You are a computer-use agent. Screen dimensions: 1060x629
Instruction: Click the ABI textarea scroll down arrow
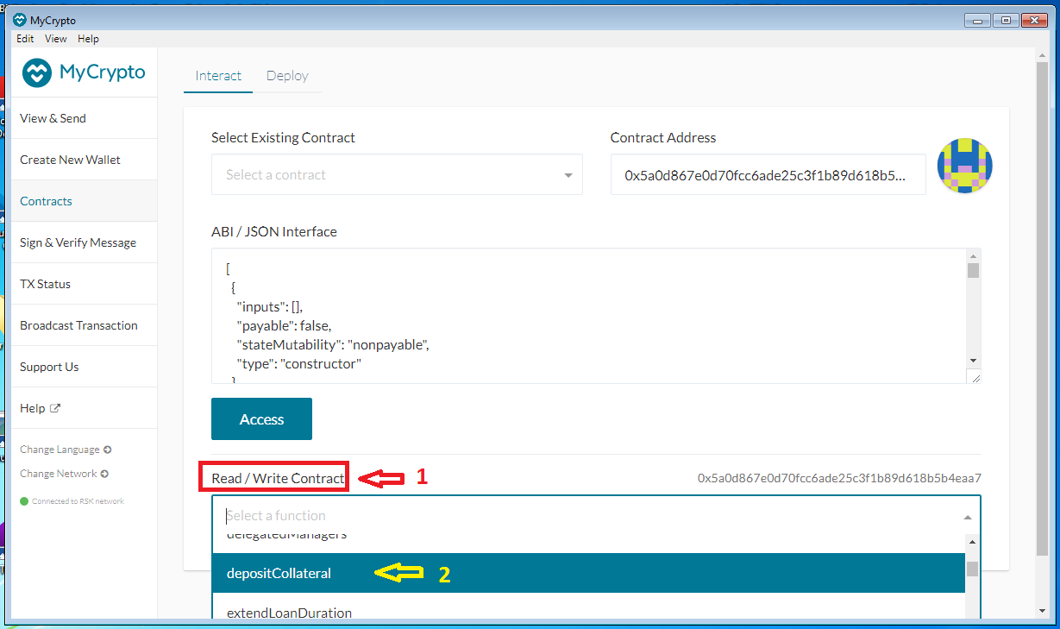click(973, 360)
